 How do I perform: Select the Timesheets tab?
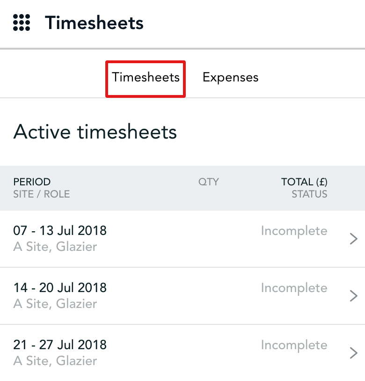(145, 78)
